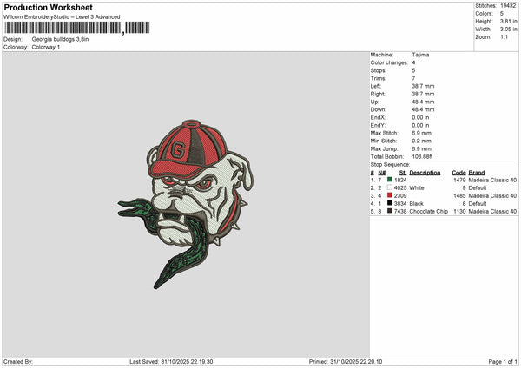
Task: Click the 'Page 1 of 1' indicator
Action: tap(503, 362)
